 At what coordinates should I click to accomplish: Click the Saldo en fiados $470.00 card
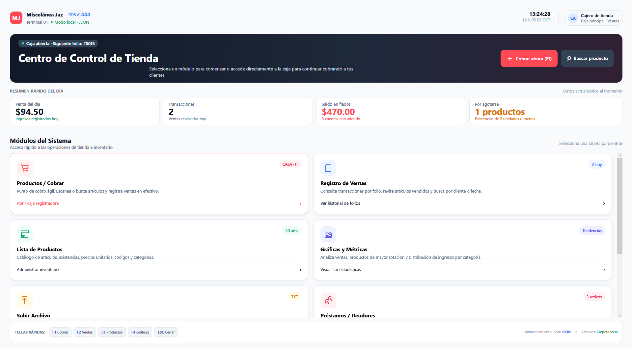[x=391, y=111]
